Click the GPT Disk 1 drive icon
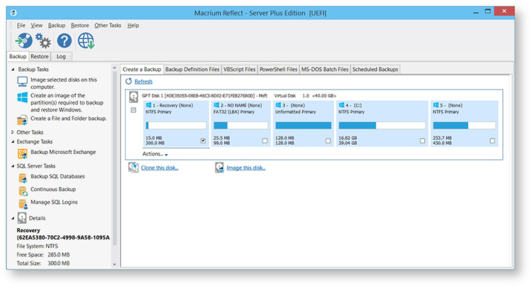This screenshot has width=532, height=287. point(133,97)
